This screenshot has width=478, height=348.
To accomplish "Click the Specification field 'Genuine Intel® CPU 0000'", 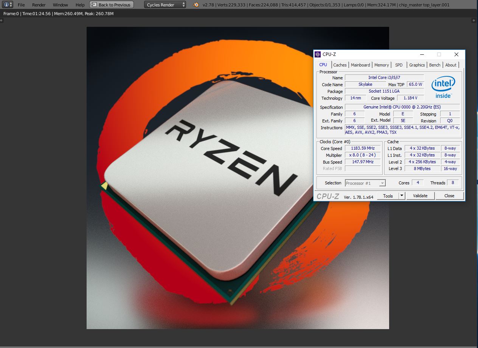I will click(x=402, y=107).
